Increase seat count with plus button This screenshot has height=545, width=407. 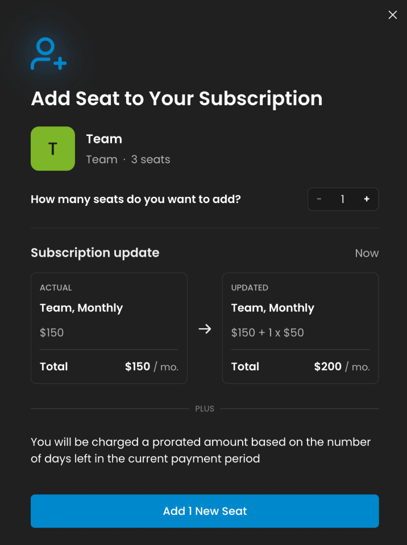point(367,199)
